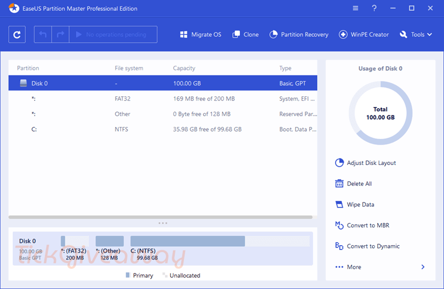
Task: Select the FAT32 partition row
Action: coord(163,99)
